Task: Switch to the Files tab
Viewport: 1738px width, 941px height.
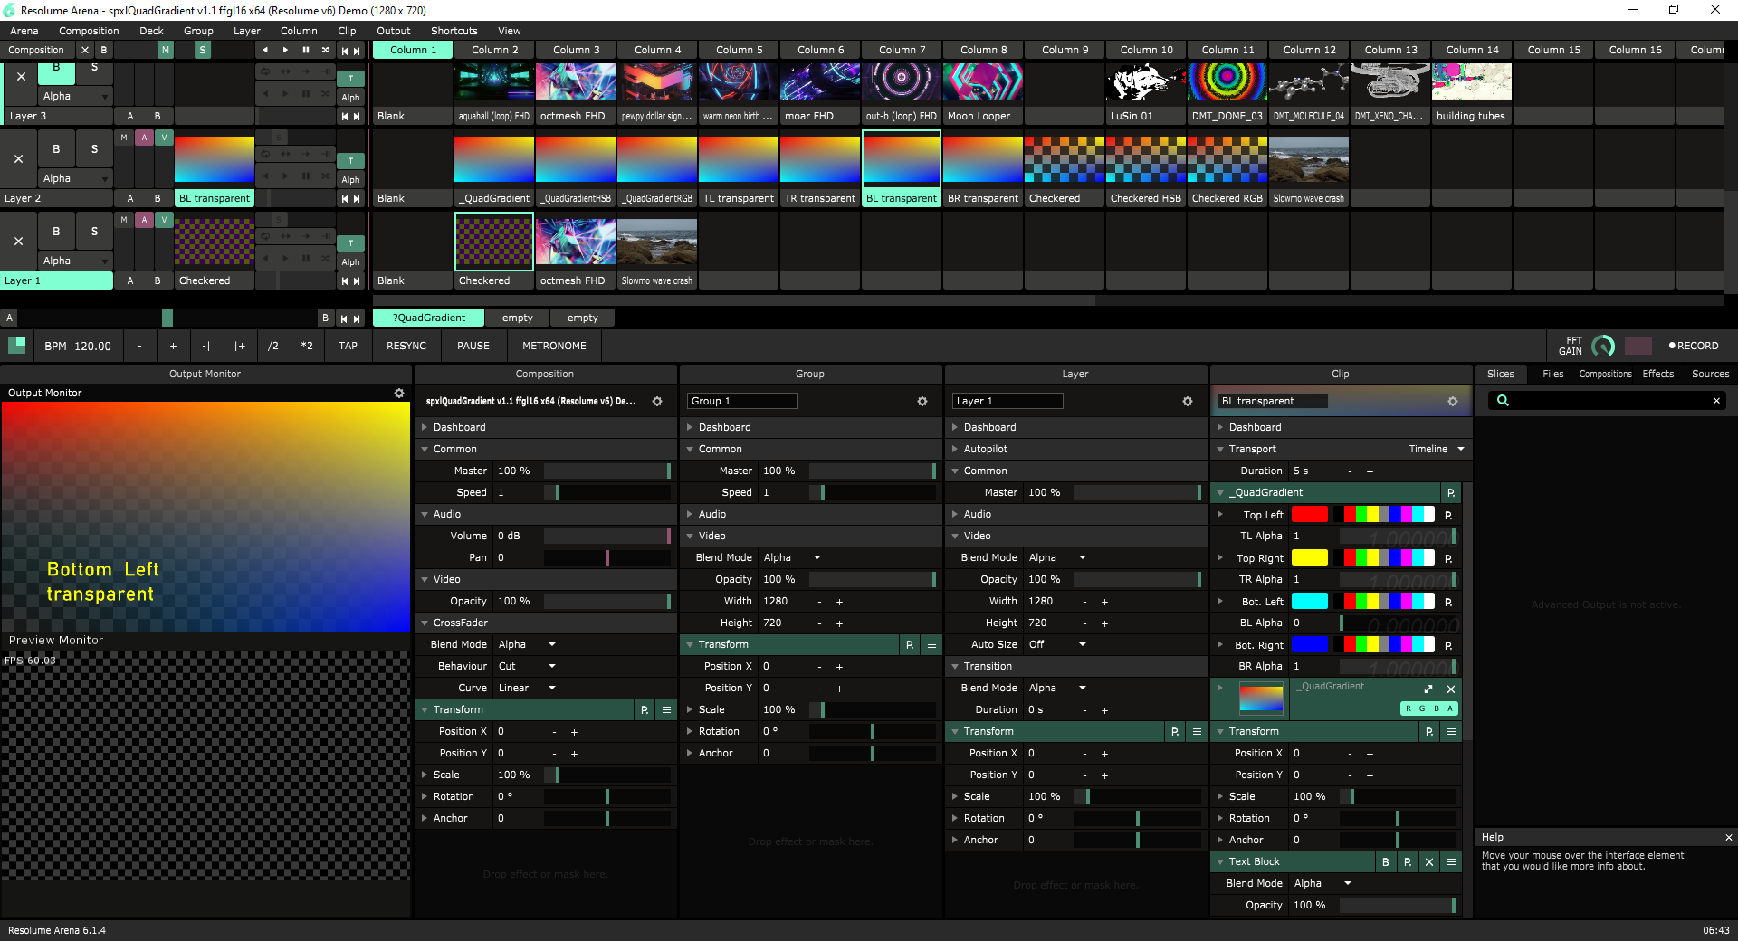Action: coord(1553,375)
